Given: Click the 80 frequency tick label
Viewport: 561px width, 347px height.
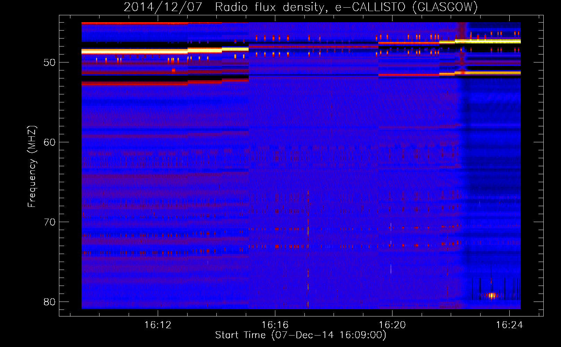Looking at the screenshot, I should tap(50, 302).
